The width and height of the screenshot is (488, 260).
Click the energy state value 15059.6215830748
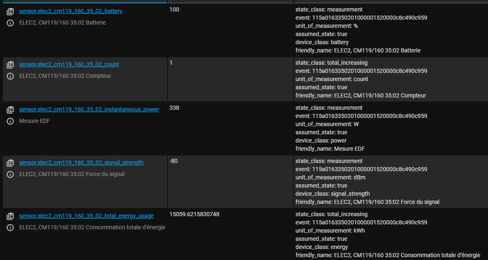(x=194, y=214)
